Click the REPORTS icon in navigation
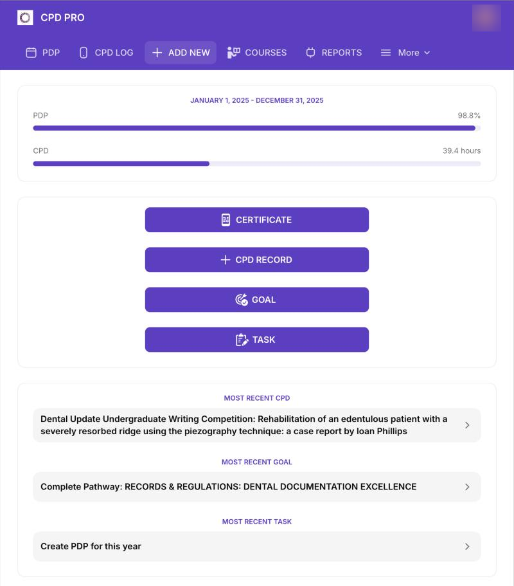Image resolution: width=514 pixels, height=586 pixels. [310, 53]
